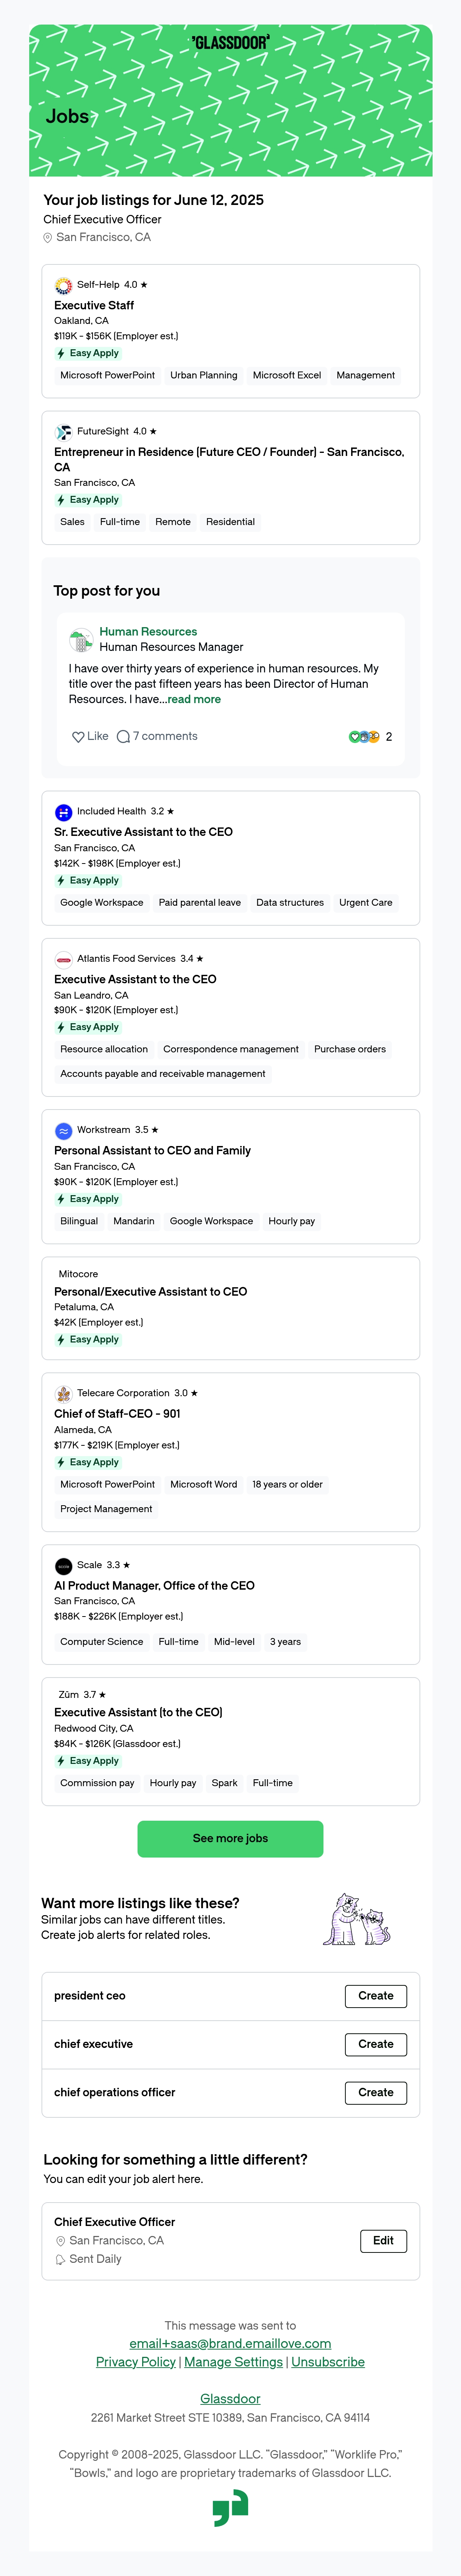Open the Manage Settings link
Viewport: 461px width, 2576px height.
coord(233,2362)
